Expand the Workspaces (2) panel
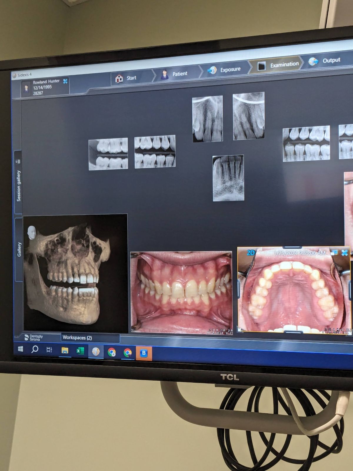The width and height of the screenshot is (353, 471). tap(90, 338)
